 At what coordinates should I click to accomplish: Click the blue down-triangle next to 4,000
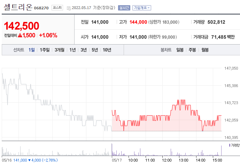click(29, 160)
